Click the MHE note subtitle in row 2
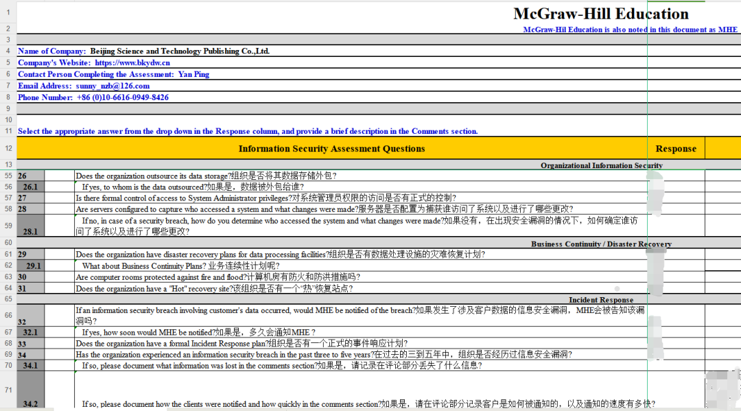741x411 pixels. 630,30
